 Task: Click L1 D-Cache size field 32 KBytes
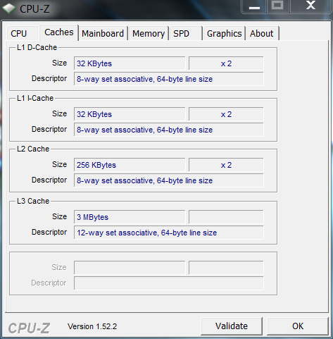[x=130, y=63]
